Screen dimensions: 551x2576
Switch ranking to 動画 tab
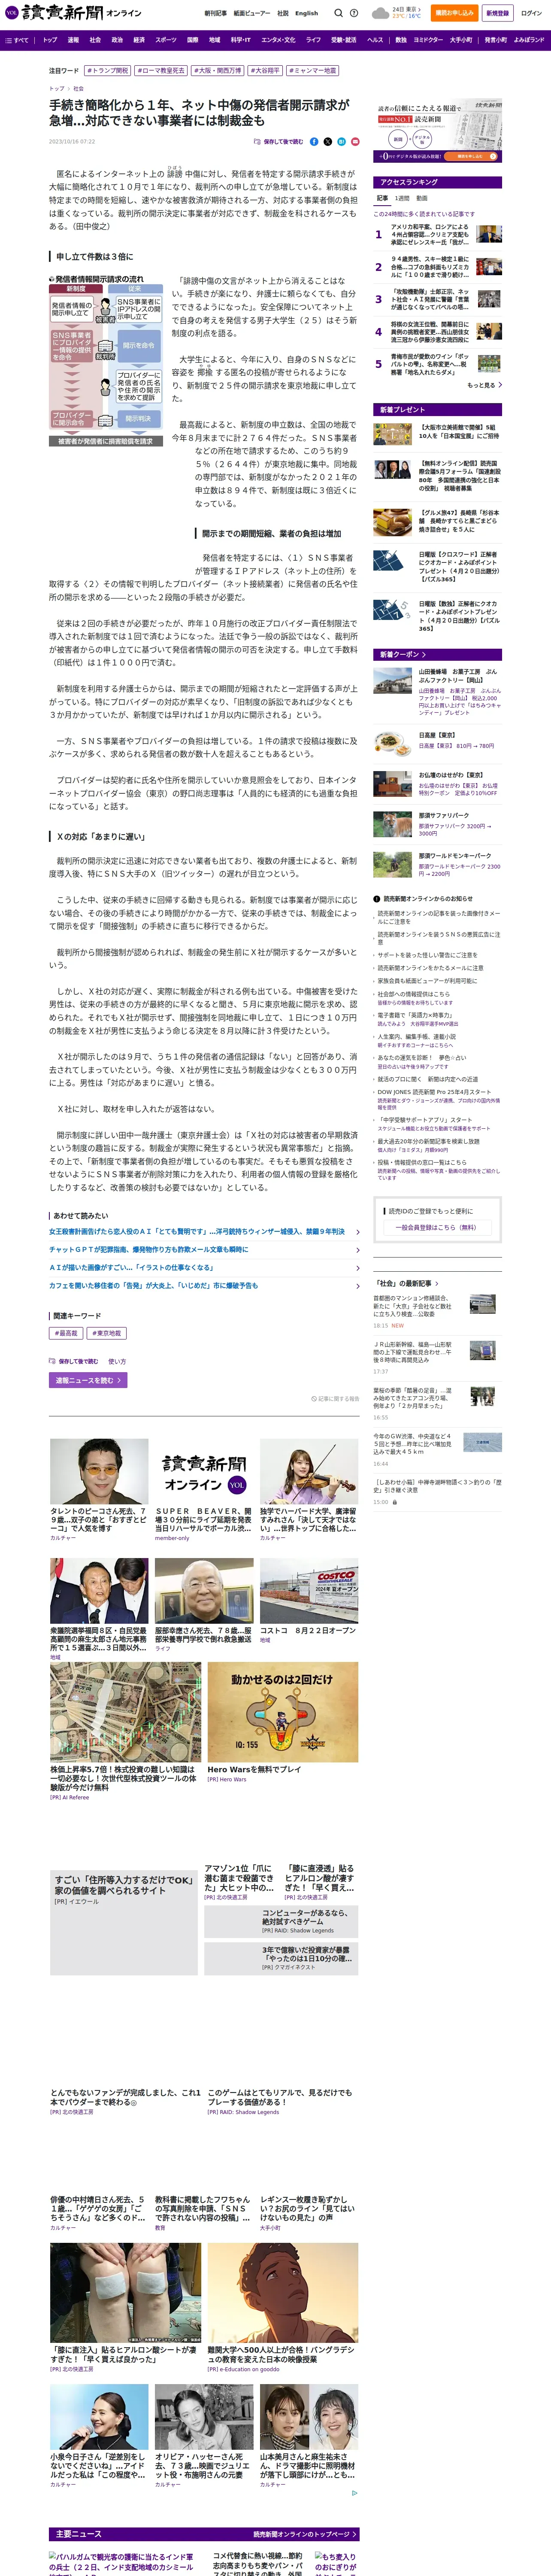421,198
